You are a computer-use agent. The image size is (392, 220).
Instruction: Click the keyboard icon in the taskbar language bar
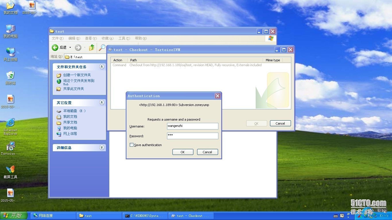tap(336, 216)
